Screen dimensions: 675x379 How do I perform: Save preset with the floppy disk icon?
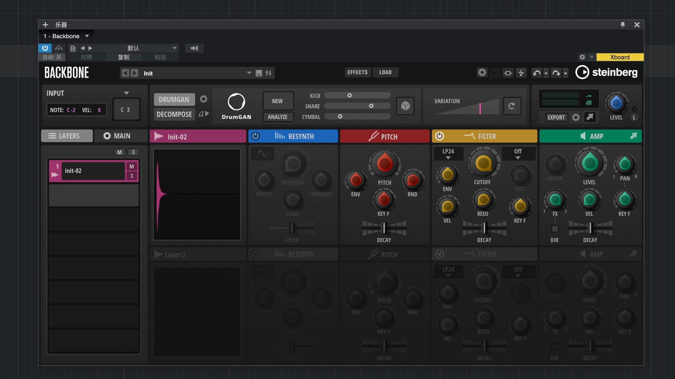click(x=259, y=73)
